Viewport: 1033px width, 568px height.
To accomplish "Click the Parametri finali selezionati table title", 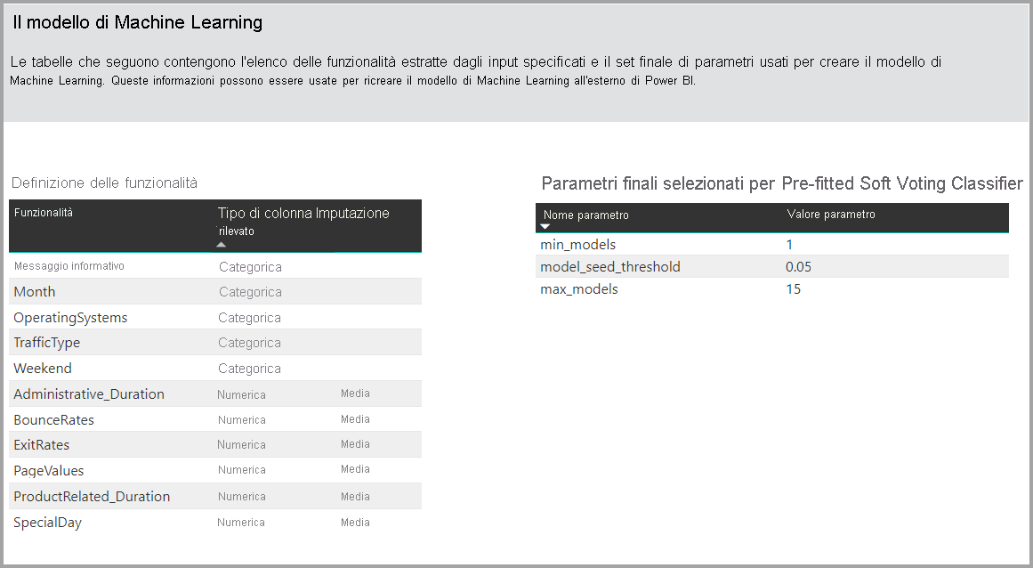I will (x=782, y=183).
